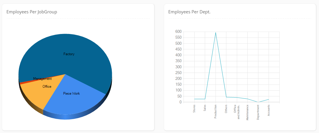Screen dimensions: 319x133
Task: Click the Department x-axis label
Action: pos(258,112)
